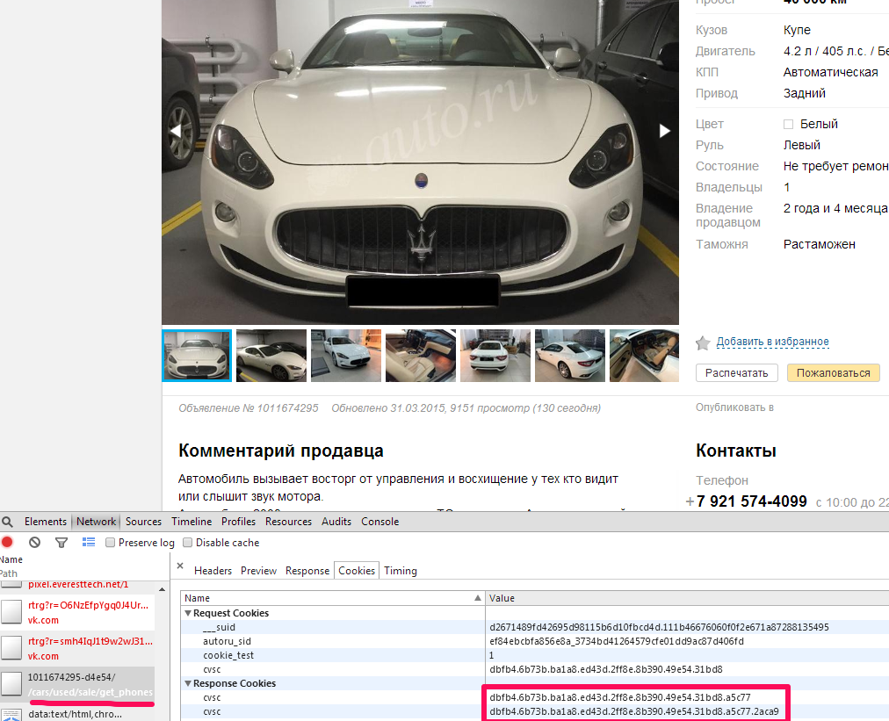Click the DevTools search magnifier icon

coord(7,522)
